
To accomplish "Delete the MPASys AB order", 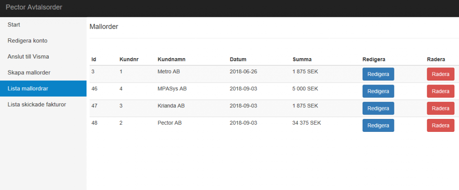I will pyautogui.click(x=441, y=91).
